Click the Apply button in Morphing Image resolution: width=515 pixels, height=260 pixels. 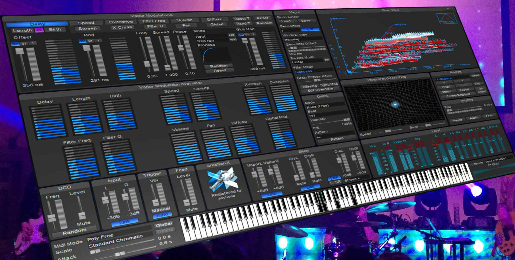point(473,118)
